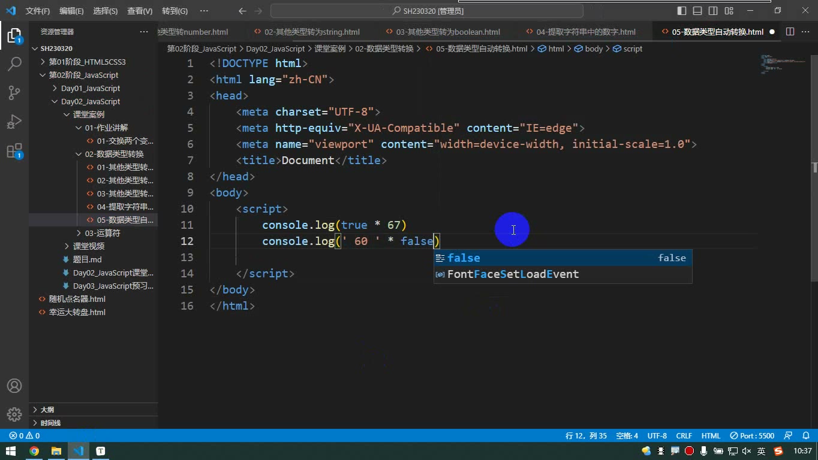The height and width of the screenshot is (460, 818).
Task: Open the Extensions view
Action: tap(14, 150)
